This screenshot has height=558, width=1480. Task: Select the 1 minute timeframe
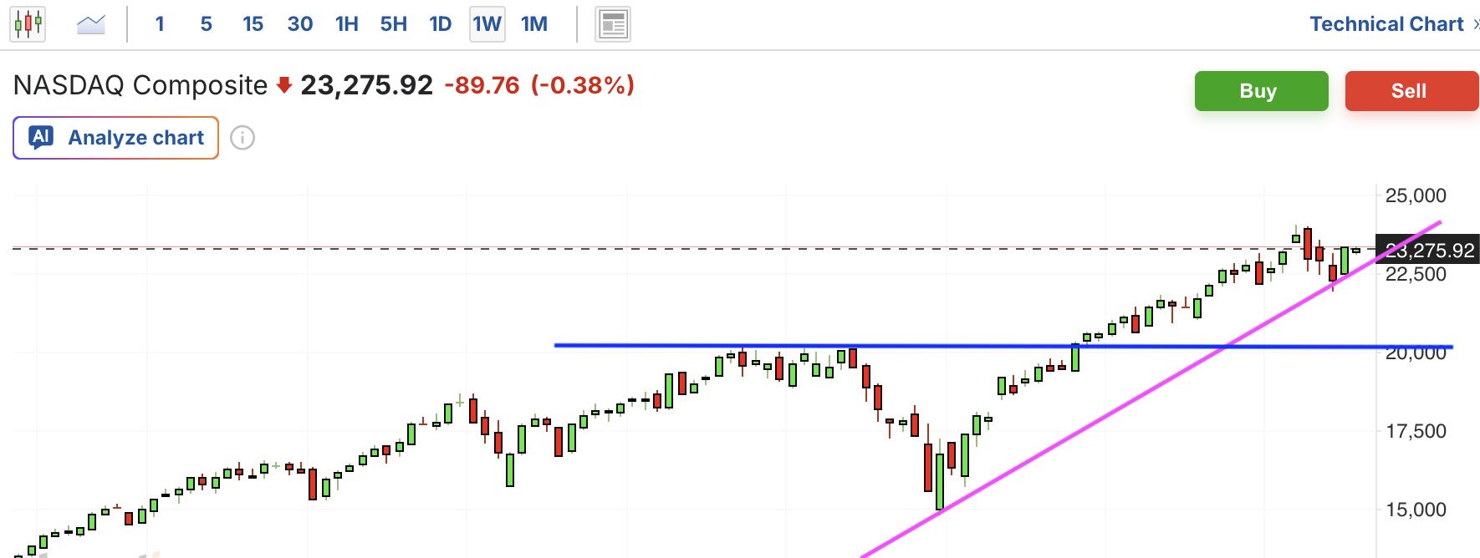point(160,24)
